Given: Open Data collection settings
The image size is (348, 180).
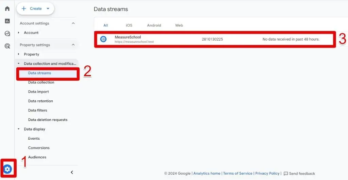Looking at the screenshot, I should point(41,82).
